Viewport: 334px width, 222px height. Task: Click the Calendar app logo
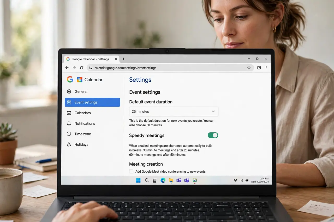pos(80,80)
